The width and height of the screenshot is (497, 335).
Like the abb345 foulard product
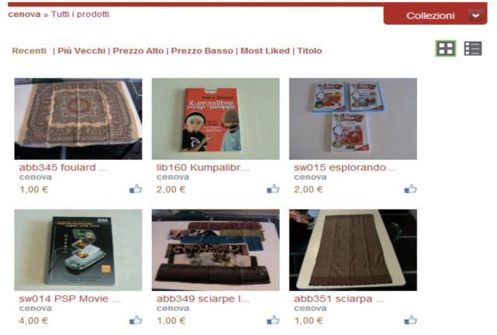(x=136, y=189)
